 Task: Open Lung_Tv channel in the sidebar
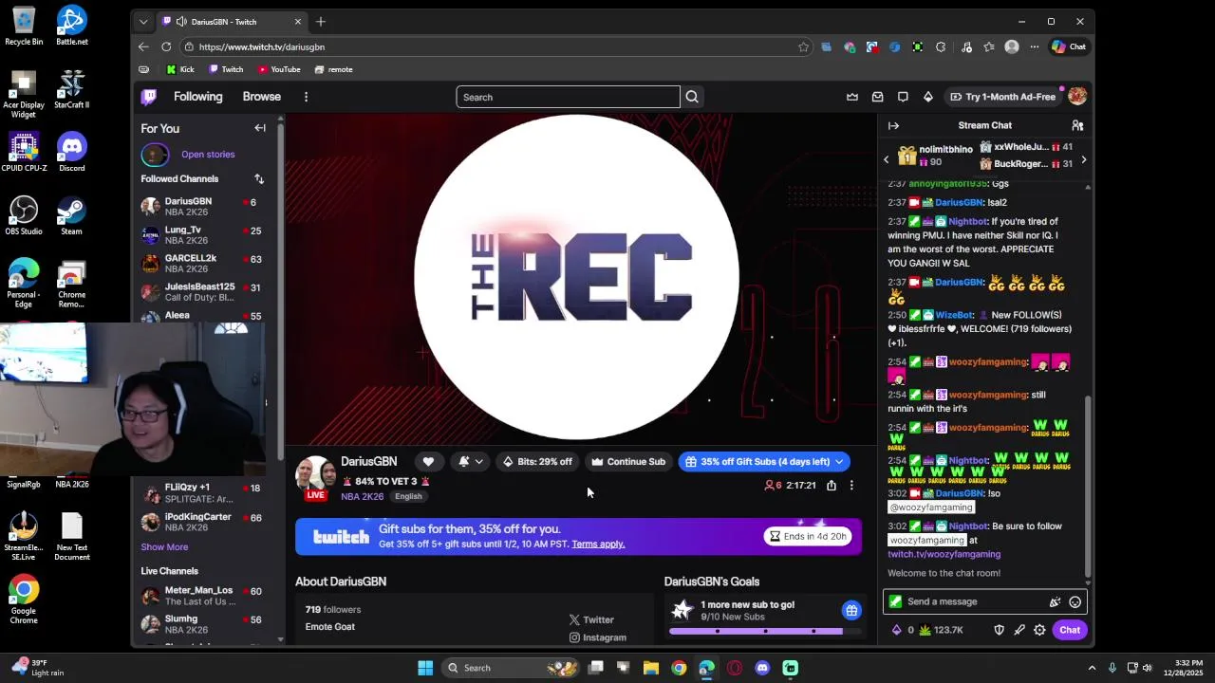point(202,235)
